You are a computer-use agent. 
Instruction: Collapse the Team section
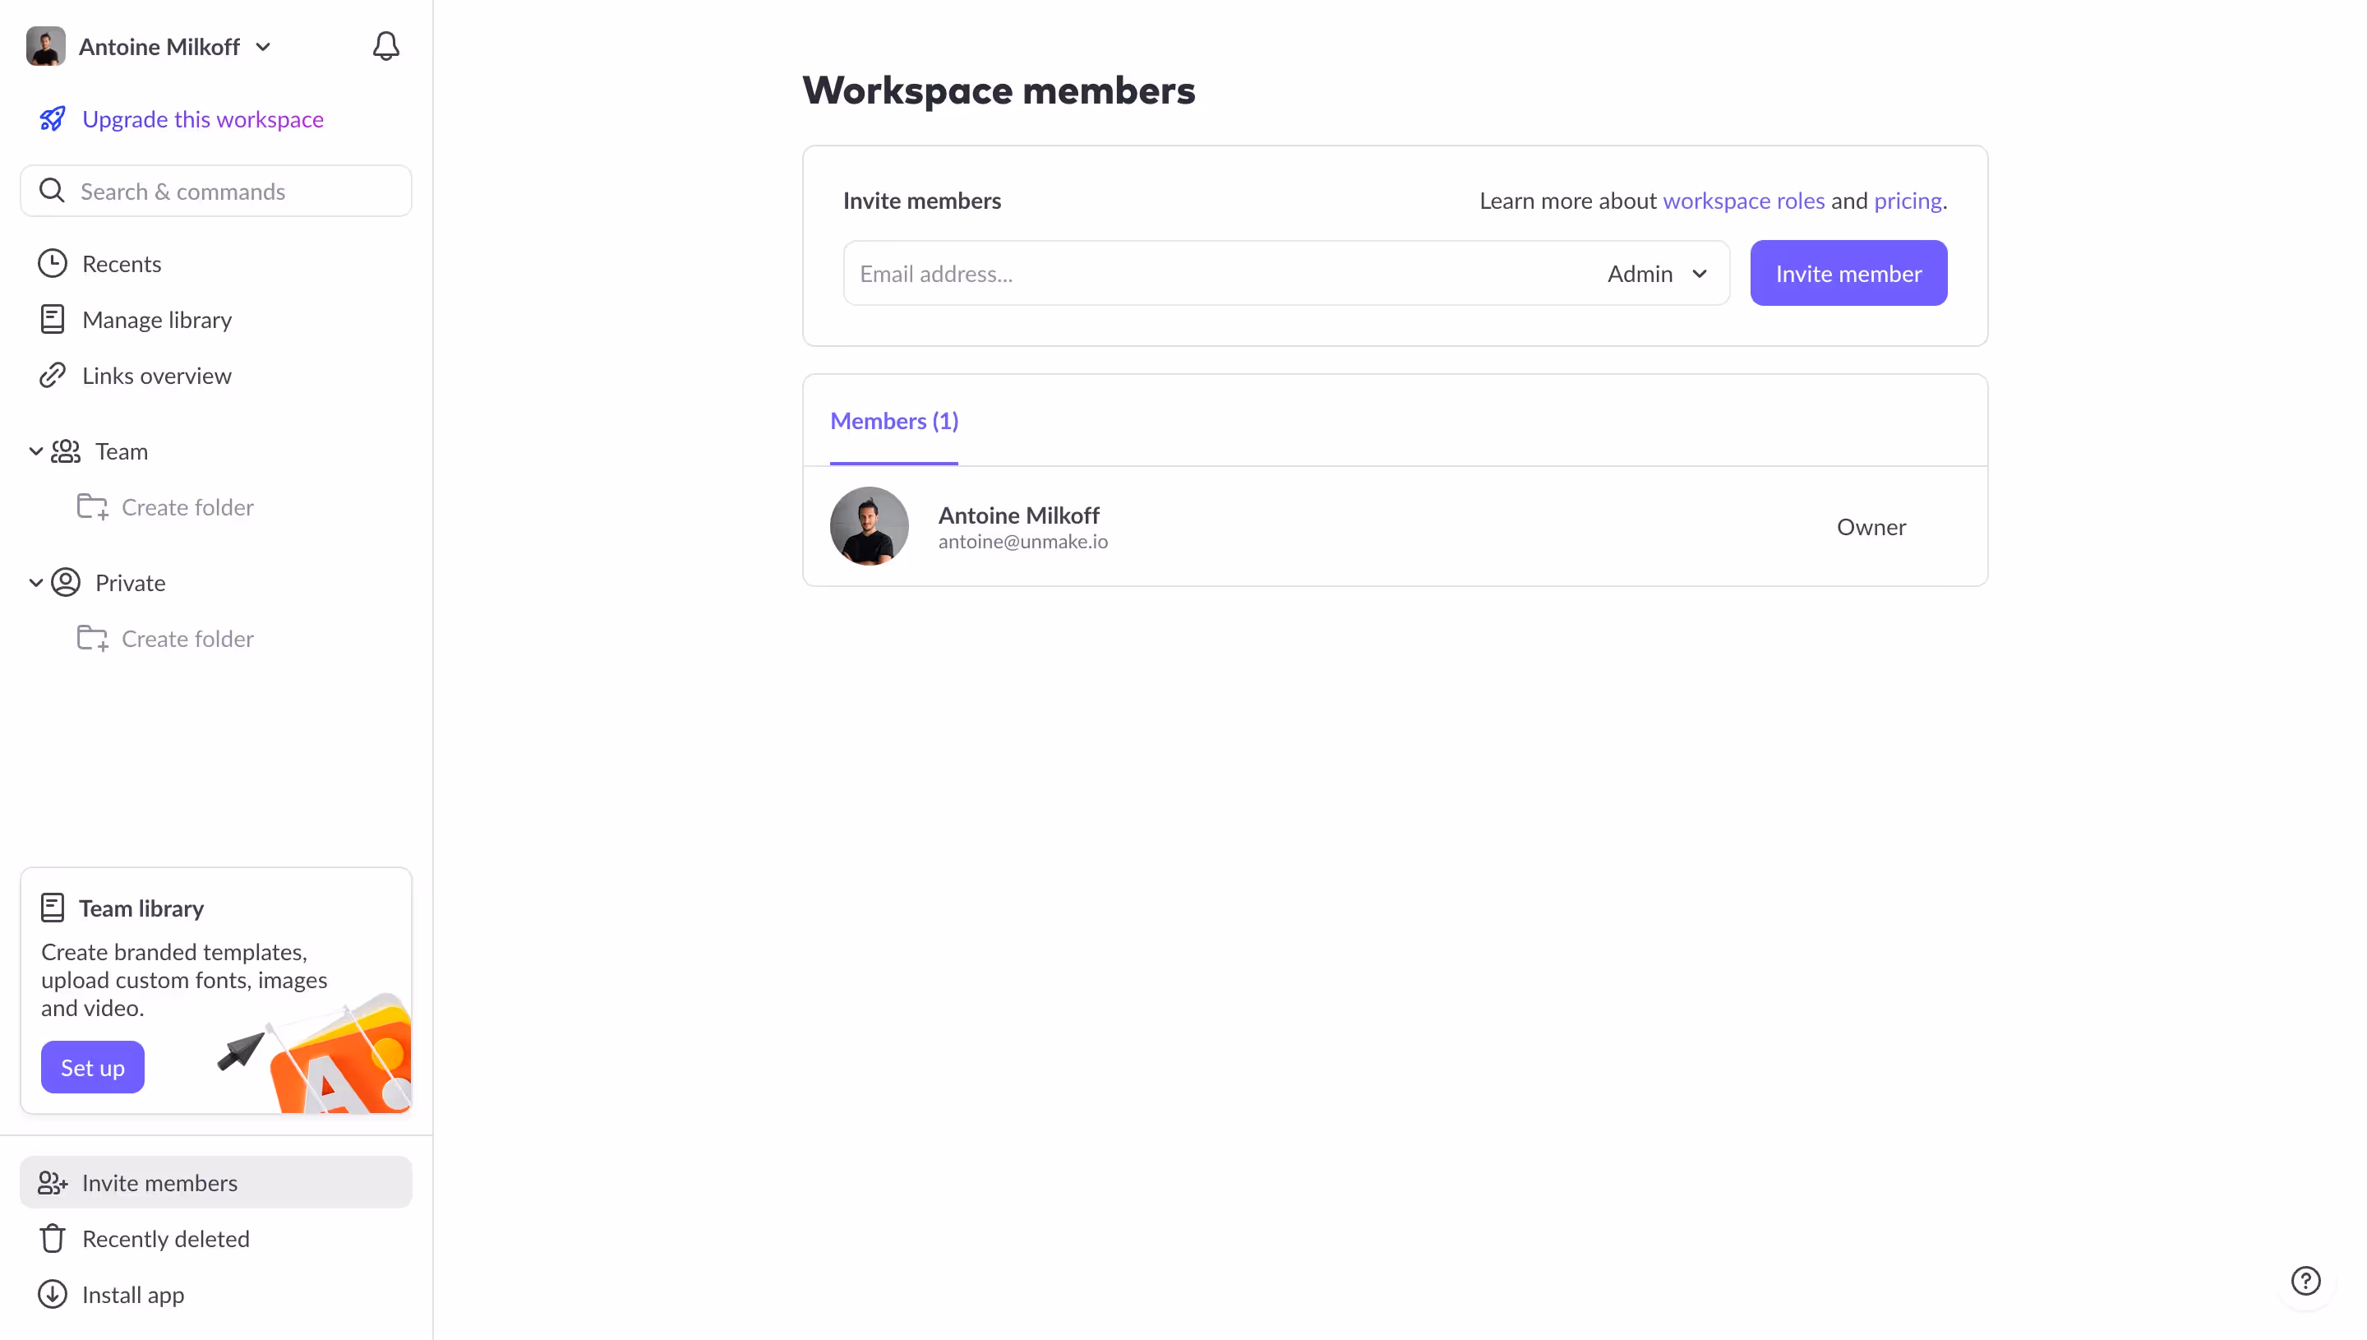pyautogui.click(x=35, y=451)
